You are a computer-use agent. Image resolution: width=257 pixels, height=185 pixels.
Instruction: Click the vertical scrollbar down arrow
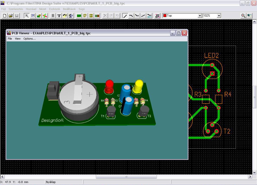pos(254,172)
